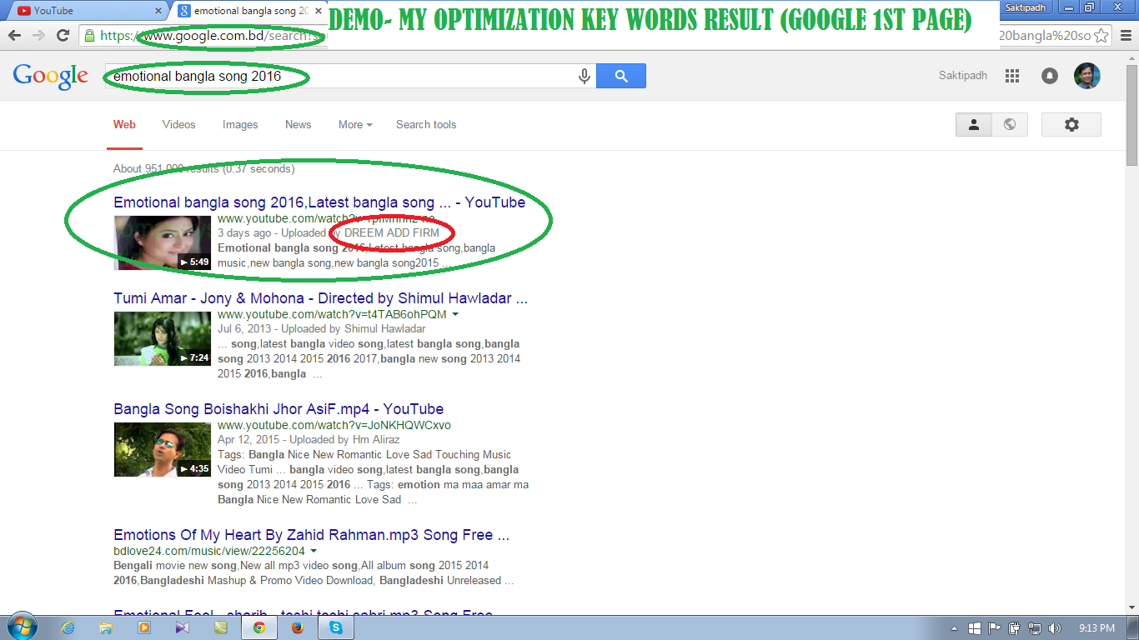Open the dropdown arrow beside the Tumi Amar URL
1139x640 pixels.
pyautogui.click(x=455, y=314)
